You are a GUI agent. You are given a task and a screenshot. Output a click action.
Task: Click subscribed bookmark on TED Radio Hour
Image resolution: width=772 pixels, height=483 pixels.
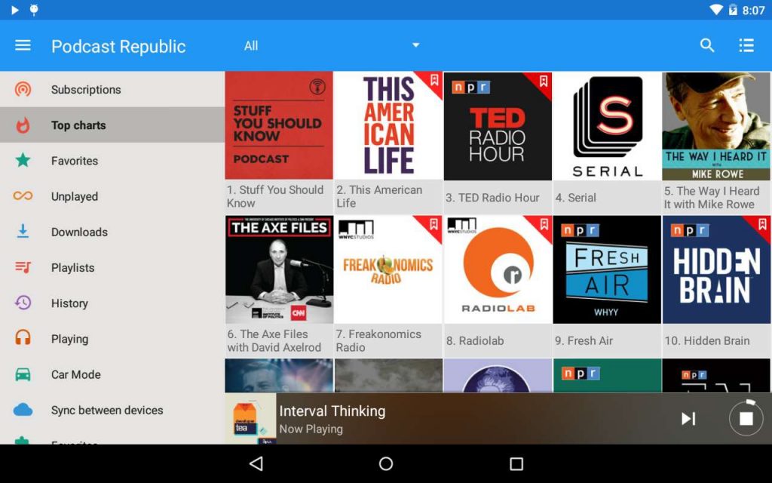(544, 80)
